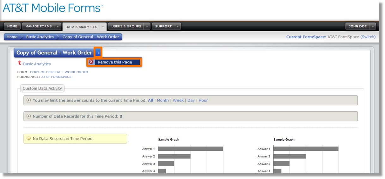The width and height of the screenshot is (385, 179).
Task: Expand the Data & Analytics menu arrow
Action: click(x=103, y=27)
